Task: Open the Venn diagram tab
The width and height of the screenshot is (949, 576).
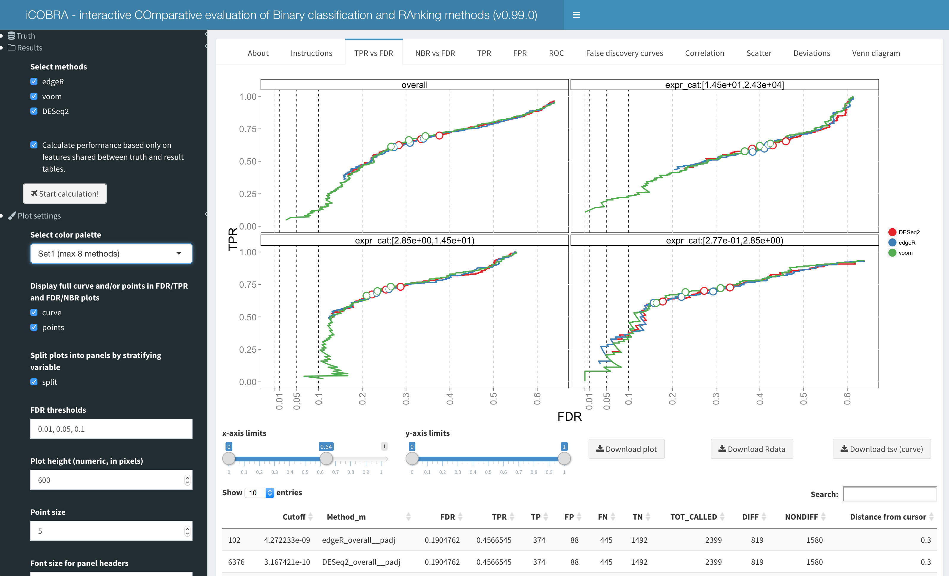Action: pyautogui.click(x=876, y=53)
